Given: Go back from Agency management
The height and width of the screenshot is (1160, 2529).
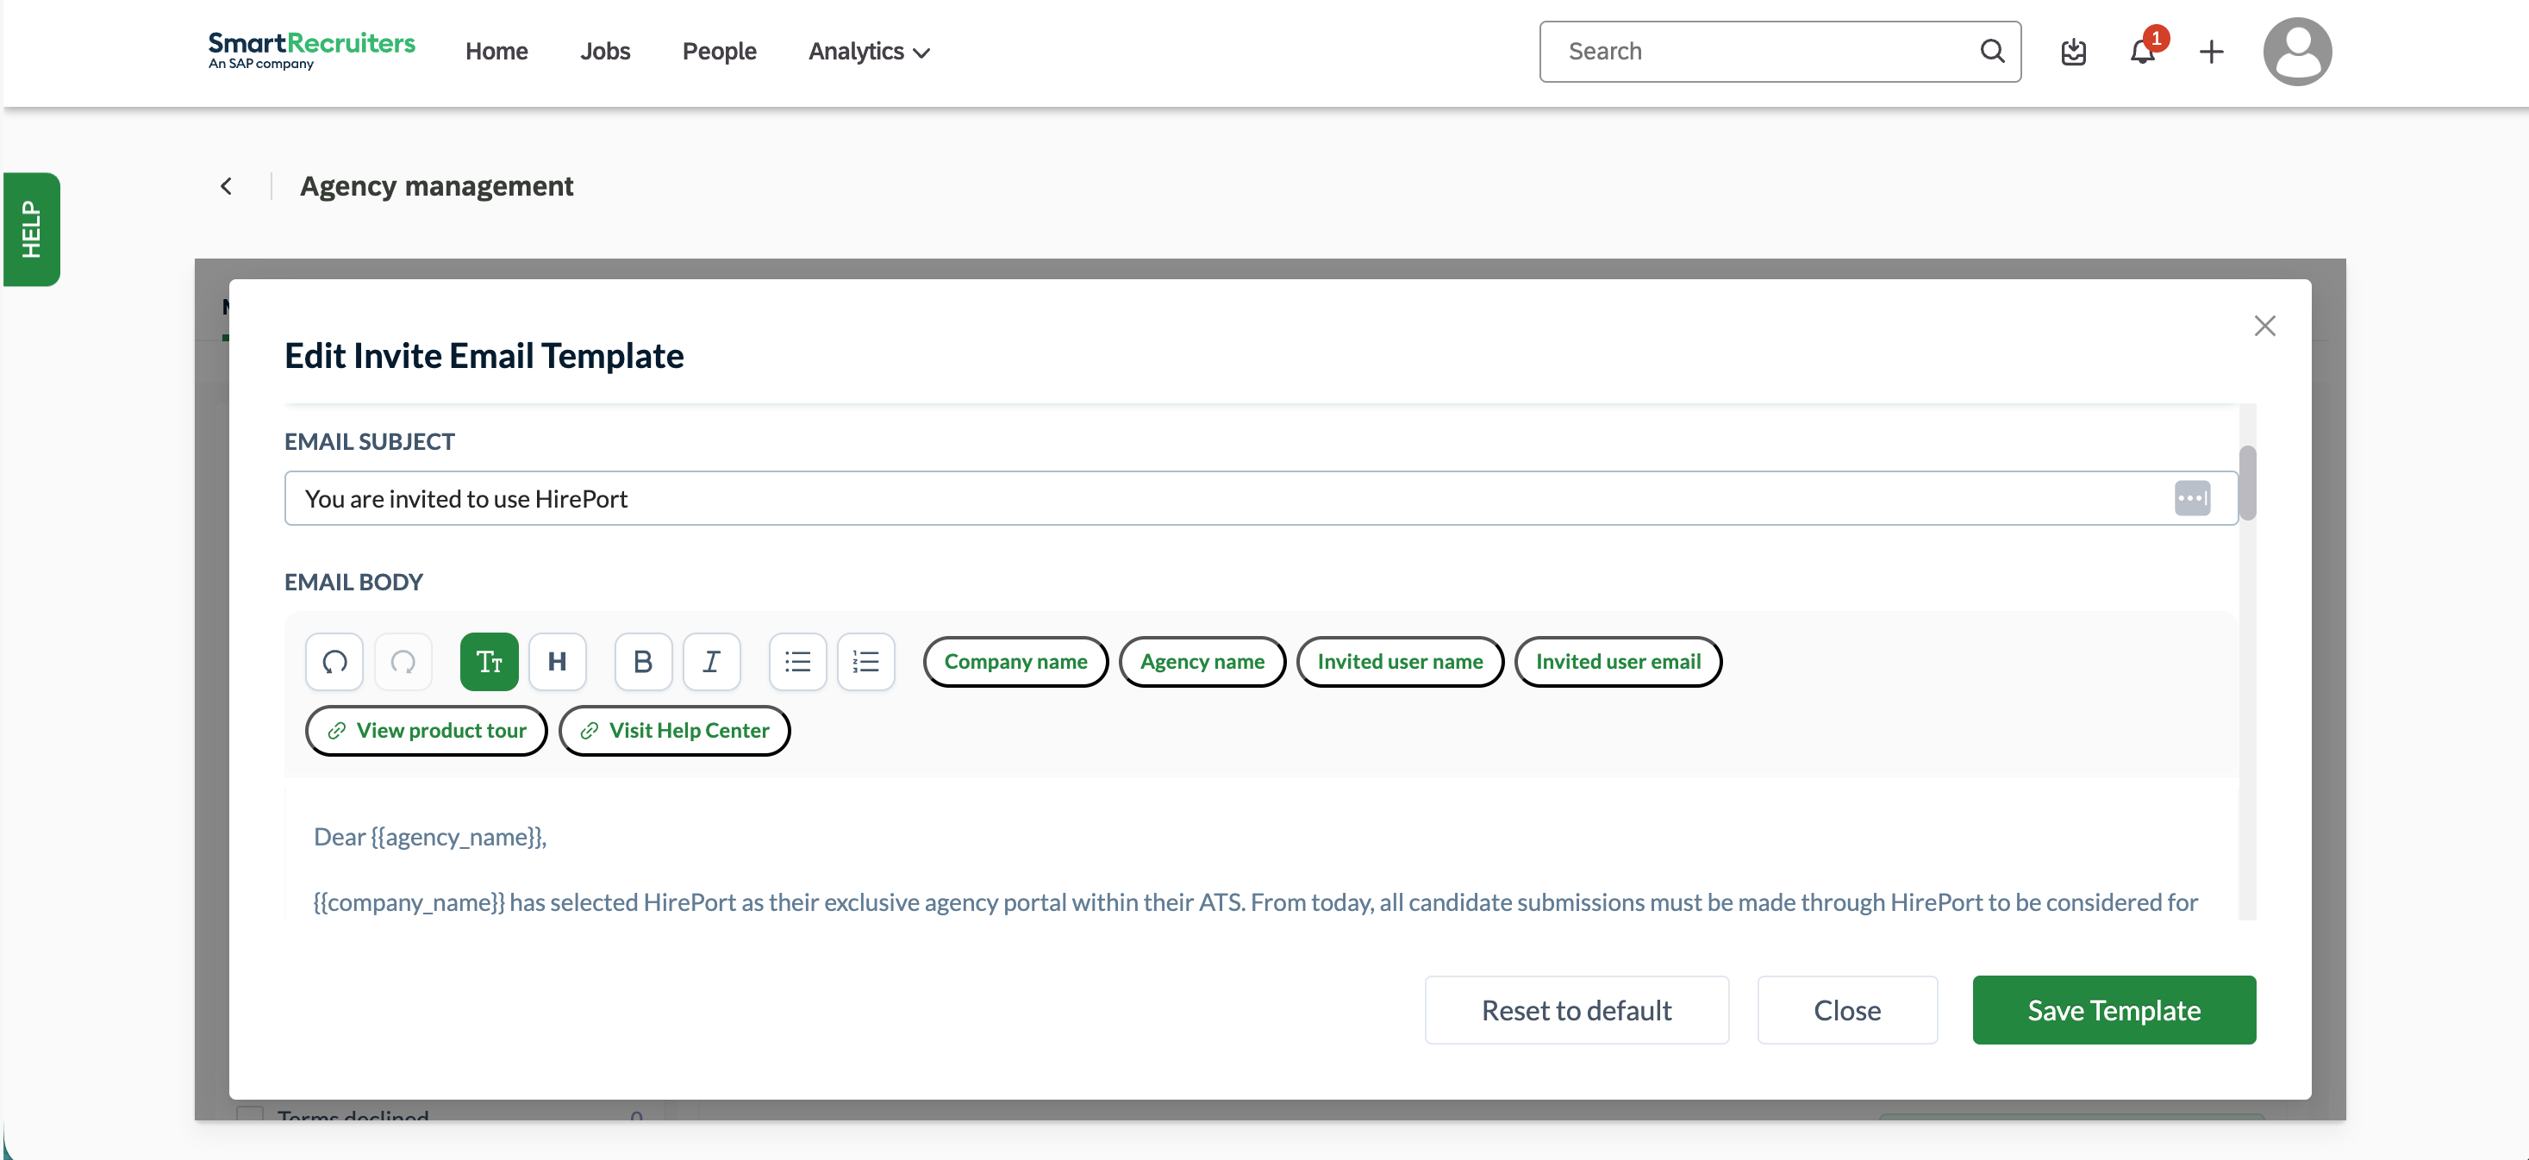Looking at the screenshot, I should point(227,186).
